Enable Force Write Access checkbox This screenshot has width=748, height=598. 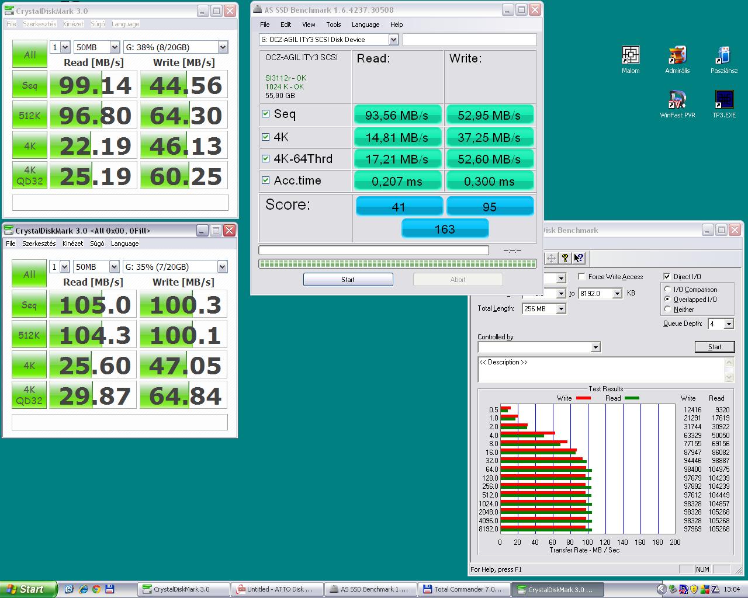581,277
